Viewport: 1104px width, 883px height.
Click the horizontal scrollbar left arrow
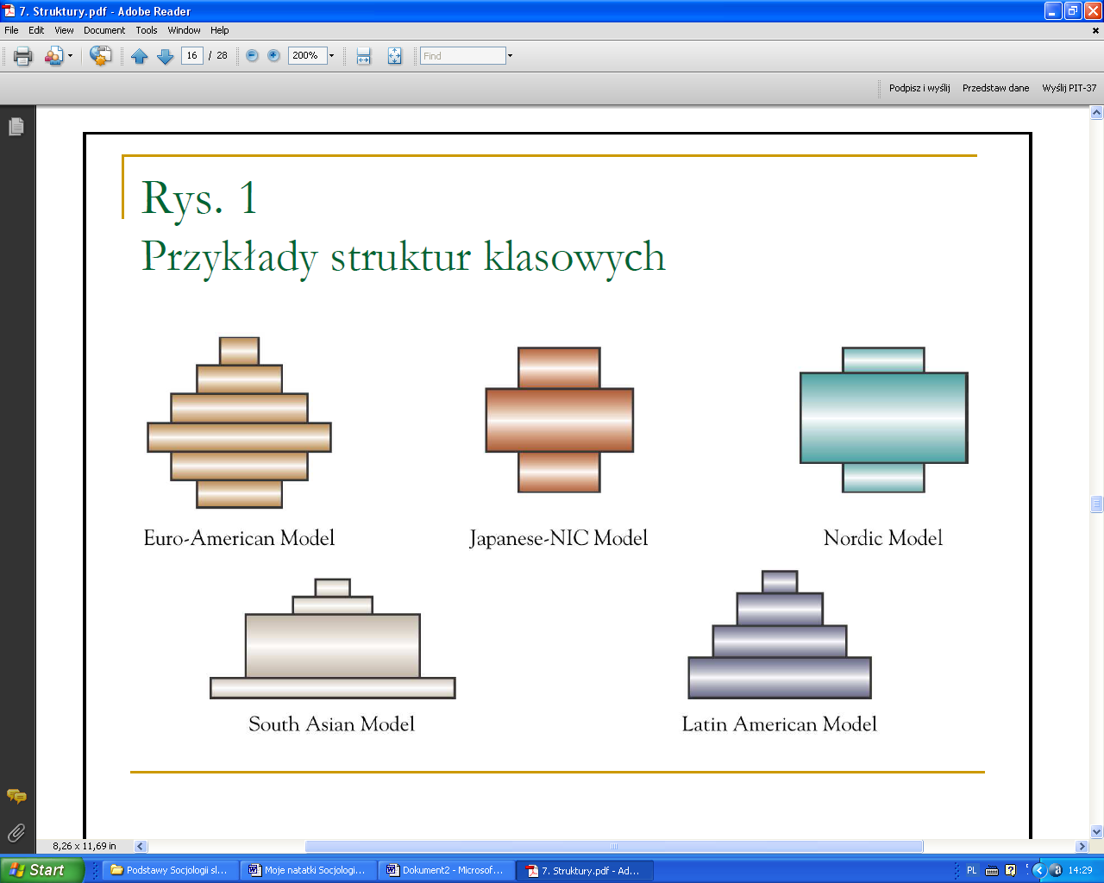(141, 847)
